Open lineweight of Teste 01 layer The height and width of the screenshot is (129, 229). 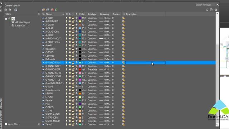[x=105, y=124]
